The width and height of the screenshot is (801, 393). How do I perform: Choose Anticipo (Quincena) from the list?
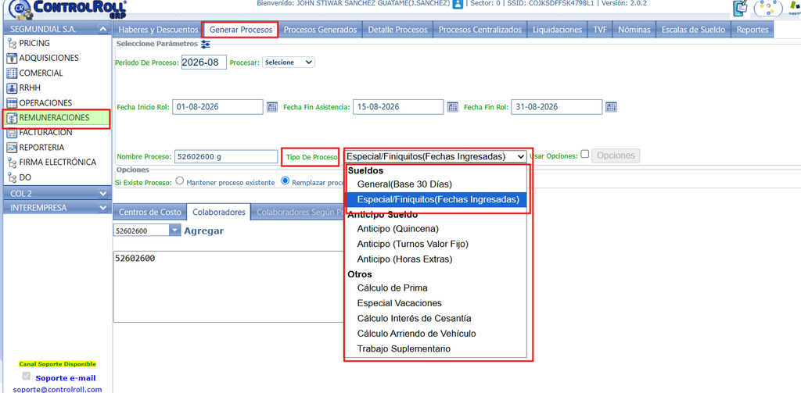(398, 228)
